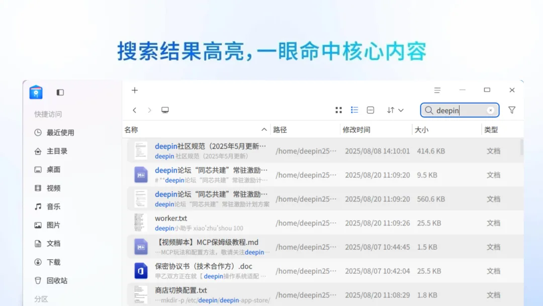
Task: Click the document icon beside 文档
Action: tap(38, 244)
